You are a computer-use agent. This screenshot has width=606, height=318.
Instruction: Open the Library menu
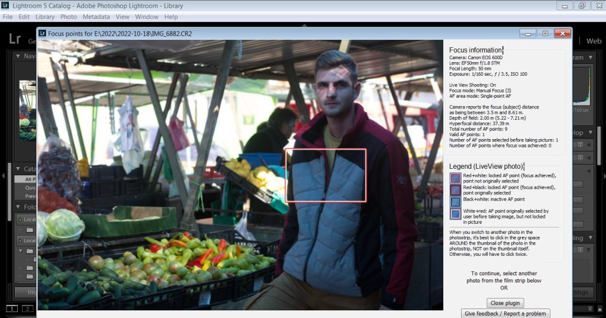tap(45, 17)
